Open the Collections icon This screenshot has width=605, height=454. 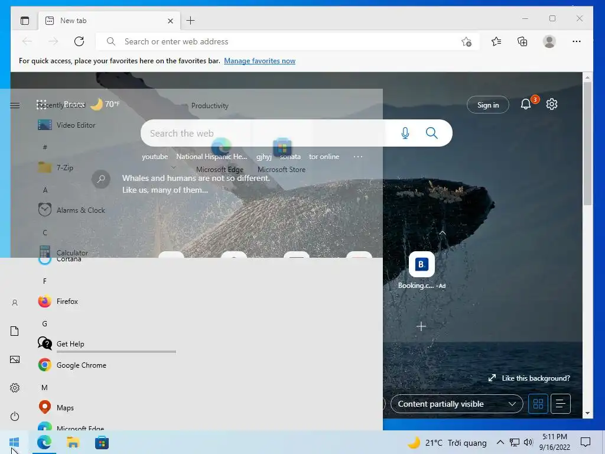tap(522, 41)
